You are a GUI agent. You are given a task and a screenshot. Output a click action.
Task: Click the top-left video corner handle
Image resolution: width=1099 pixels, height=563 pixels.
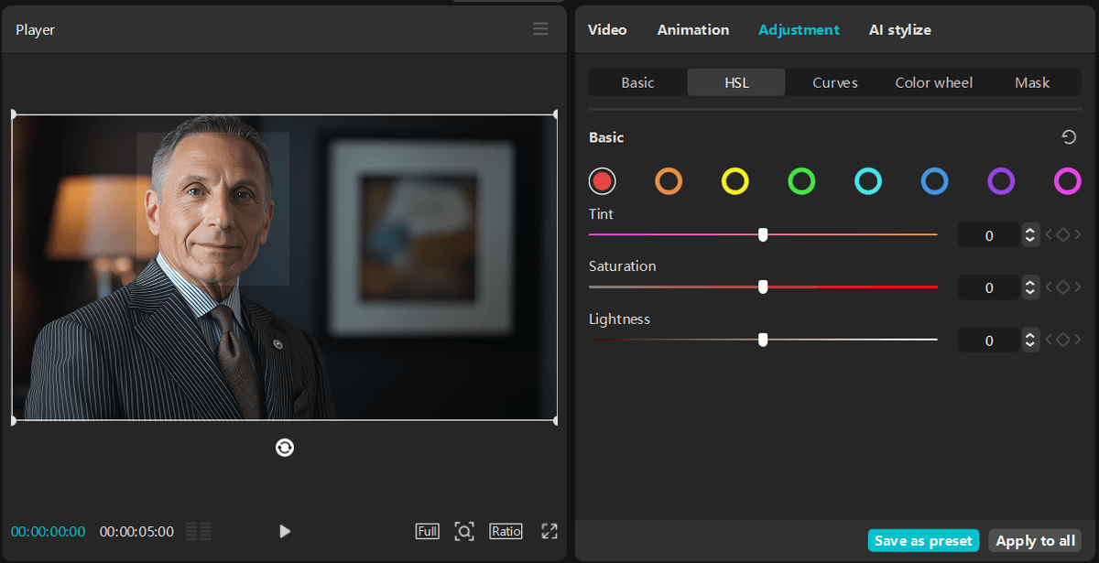point(13,114)
